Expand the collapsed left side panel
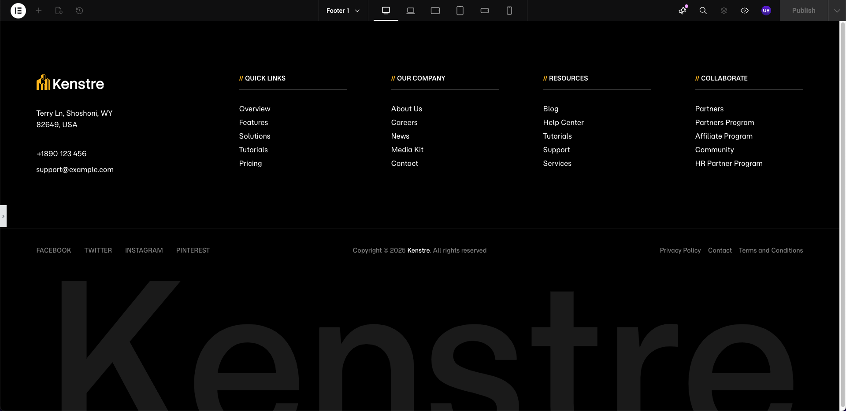The image size is (846, 411). tap(3, 216)
